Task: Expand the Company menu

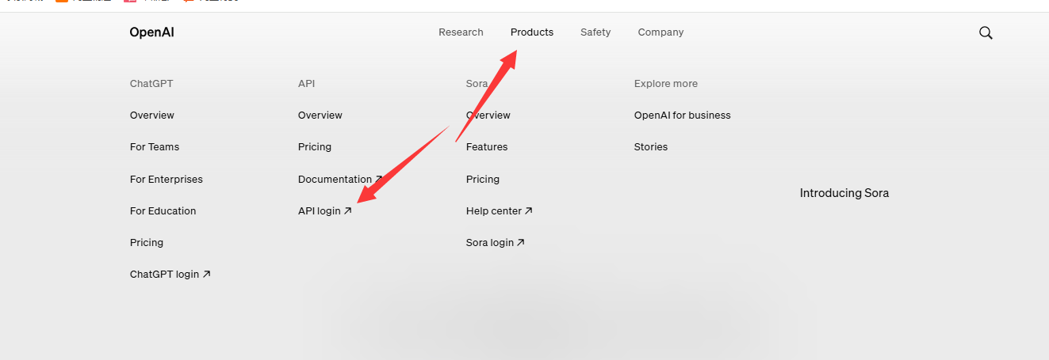Action: click(660, 32)
